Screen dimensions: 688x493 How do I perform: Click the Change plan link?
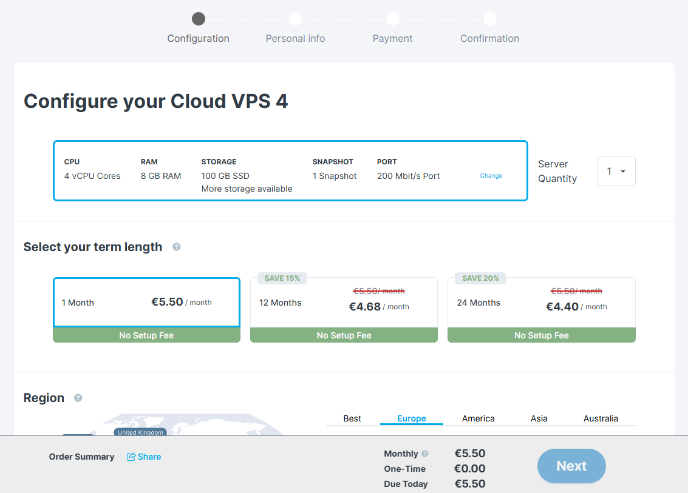[491, 175]
